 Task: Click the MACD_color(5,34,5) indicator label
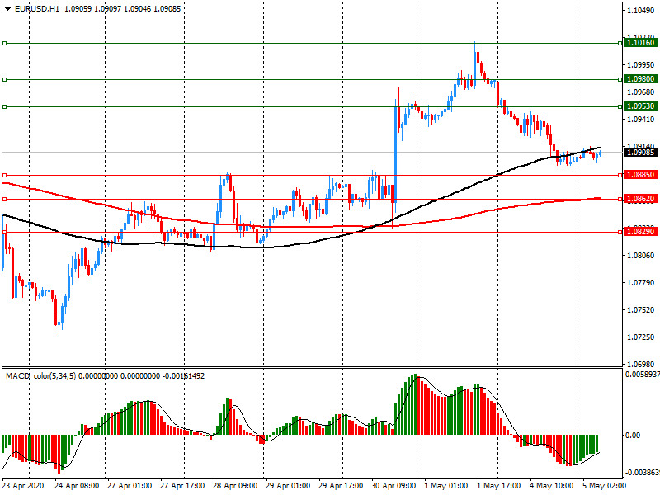(40, 375)
